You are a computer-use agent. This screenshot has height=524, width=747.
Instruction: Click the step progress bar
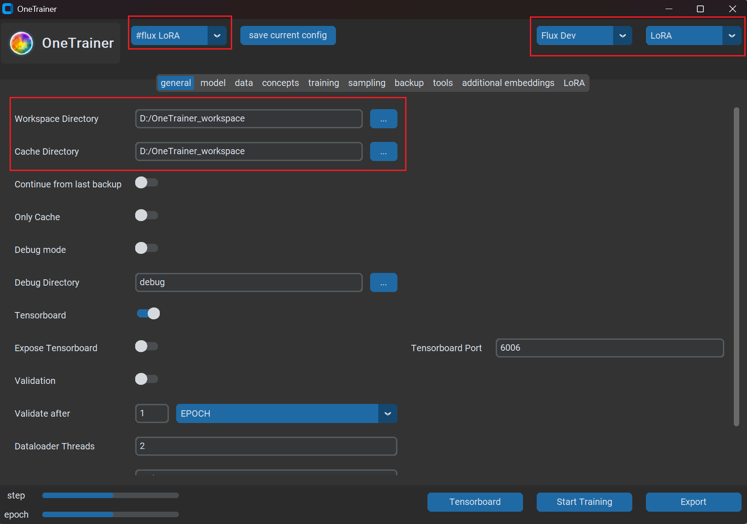coord(111,495)
